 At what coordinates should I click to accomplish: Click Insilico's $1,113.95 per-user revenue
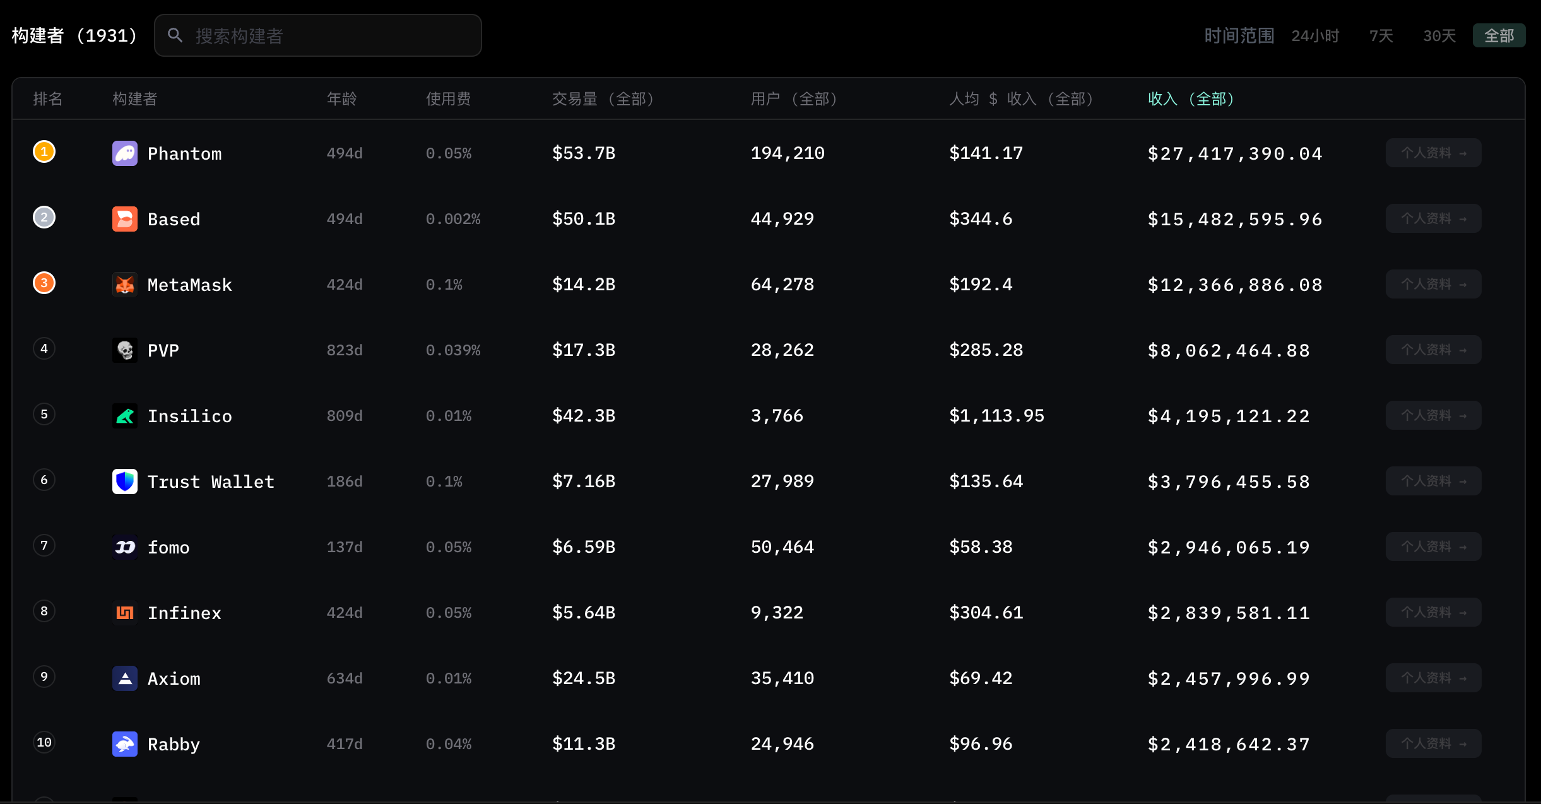997,416
